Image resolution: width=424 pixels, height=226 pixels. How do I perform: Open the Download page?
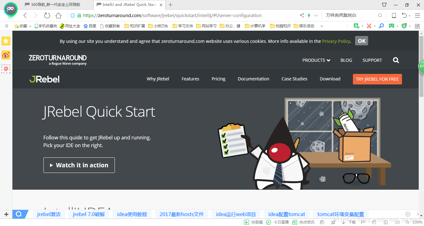(x=330, y=79)
